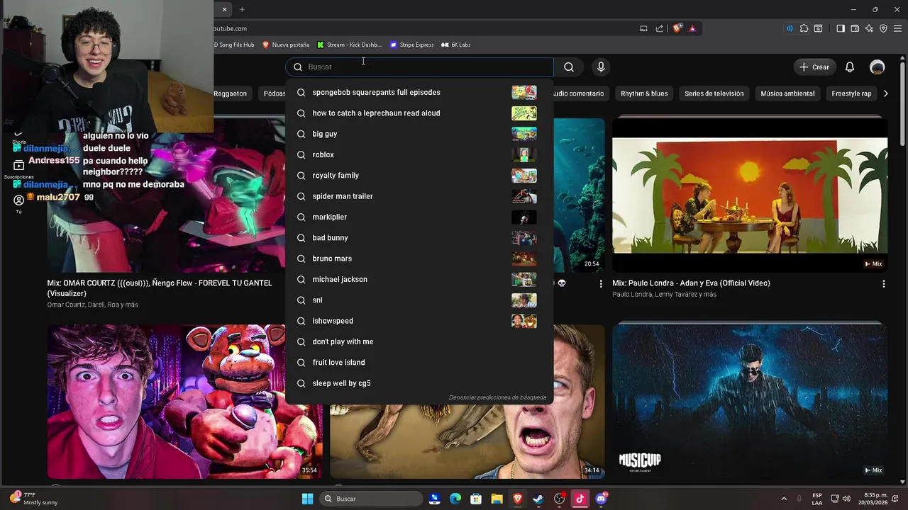Select don't play with me suggestion

(x=419, y=341)
